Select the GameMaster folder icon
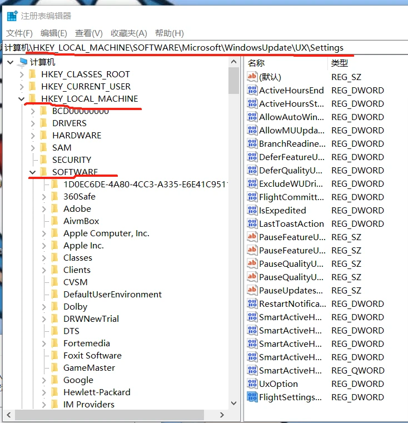The width and height of the screenshot is (408, 423). click(54, 368)
